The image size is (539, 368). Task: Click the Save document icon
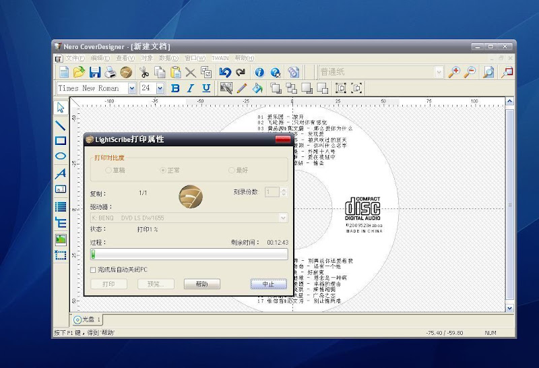(95, 72)
